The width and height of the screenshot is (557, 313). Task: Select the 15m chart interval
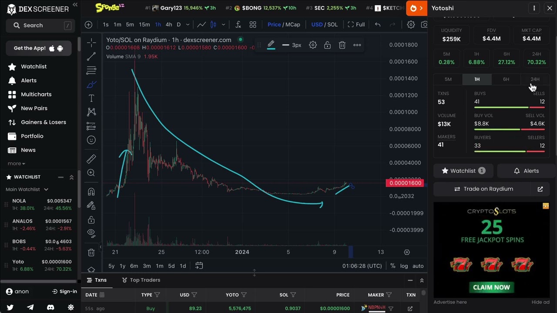click(144, 25)
